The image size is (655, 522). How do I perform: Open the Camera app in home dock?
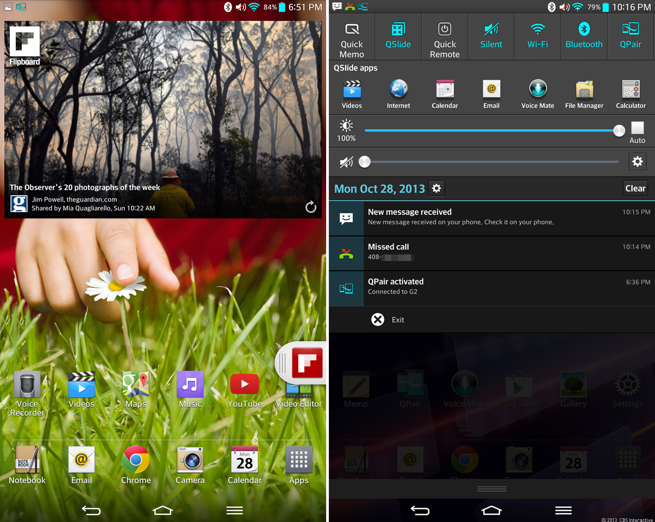click(x=190, y=465)
